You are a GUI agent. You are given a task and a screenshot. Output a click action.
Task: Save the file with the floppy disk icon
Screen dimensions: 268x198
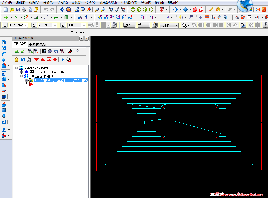point(18,9)
